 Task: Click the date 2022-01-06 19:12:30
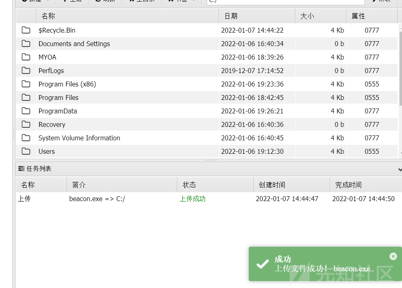252,152
